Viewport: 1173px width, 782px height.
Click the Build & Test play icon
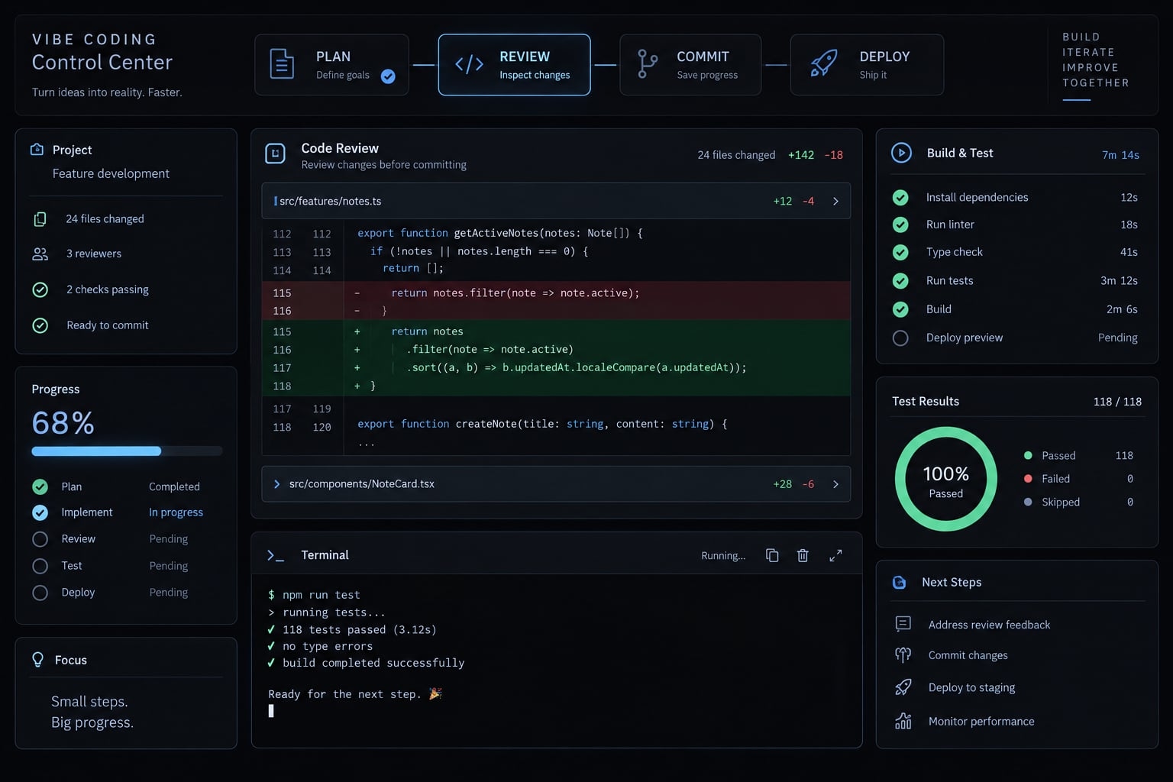tap(901, 153)
